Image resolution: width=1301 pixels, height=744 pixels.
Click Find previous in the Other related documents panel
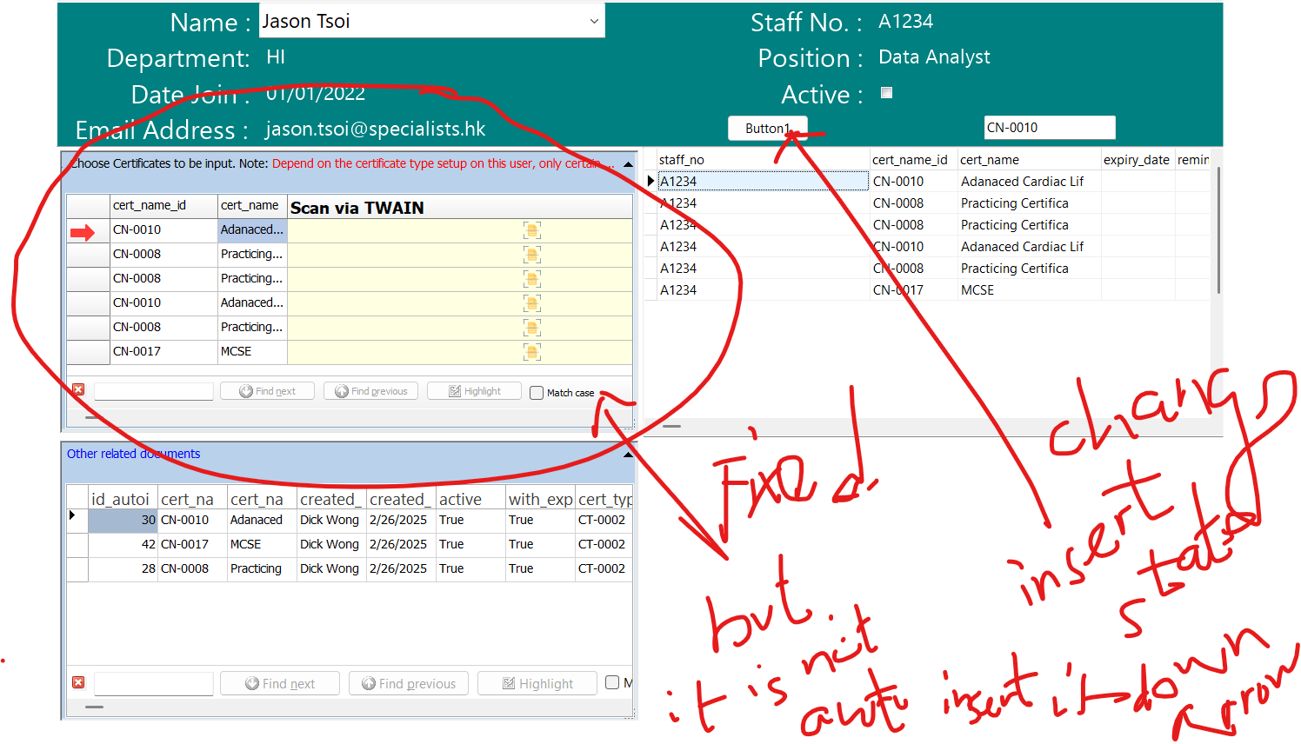coord(409,684)
